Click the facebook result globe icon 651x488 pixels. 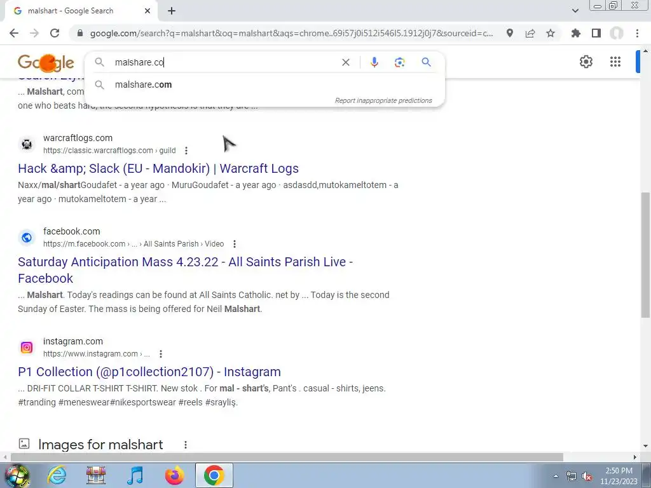[x=27, y=238]
